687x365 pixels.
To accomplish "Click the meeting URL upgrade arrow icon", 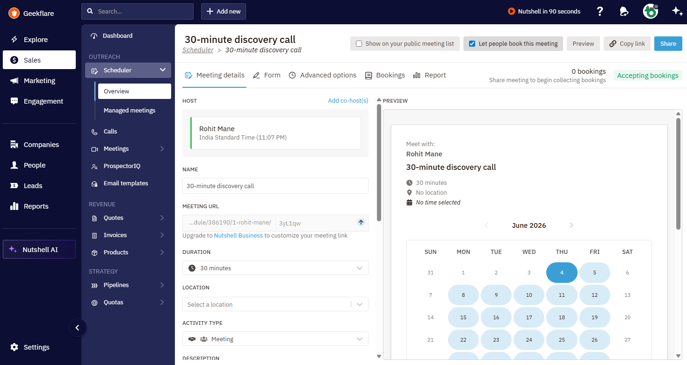I will (361, 223).
